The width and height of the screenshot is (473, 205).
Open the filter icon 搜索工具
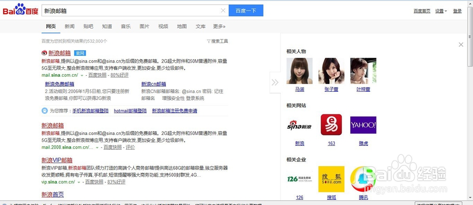tap(217, 41)
